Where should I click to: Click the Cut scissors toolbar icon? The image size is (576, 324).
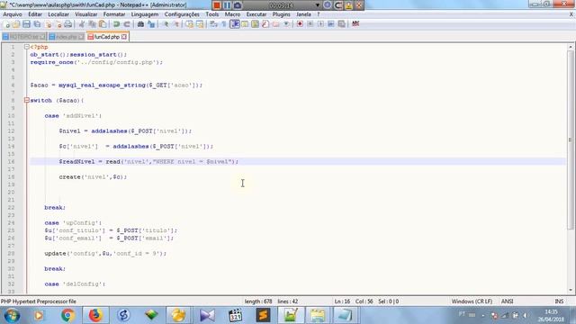(x=82, y=24)
